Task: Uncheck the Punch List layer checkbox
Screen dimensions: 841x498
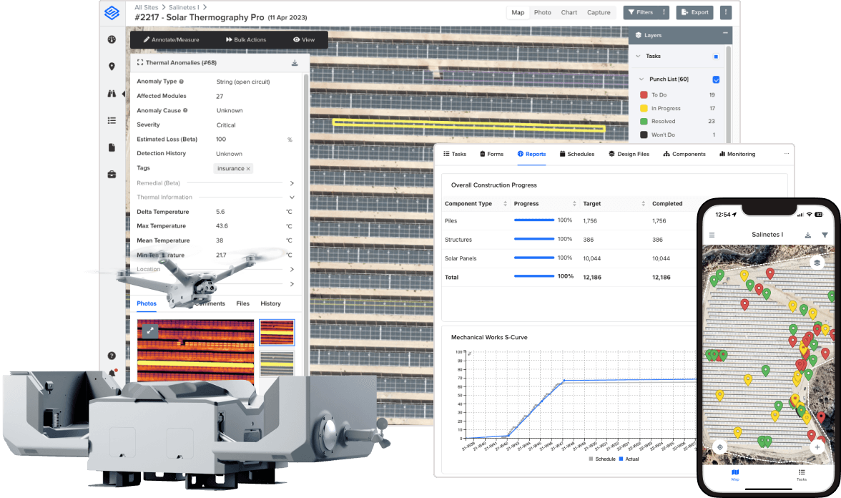Action: pyautogui.click(x=716, y=79)
